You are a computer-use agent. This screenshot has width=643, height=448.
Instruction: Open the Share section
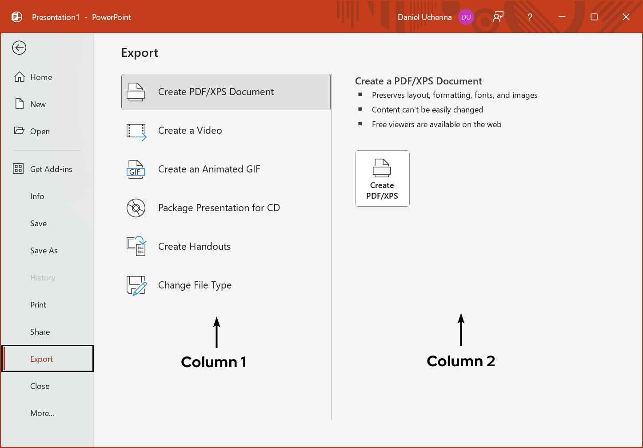point(40,332)
